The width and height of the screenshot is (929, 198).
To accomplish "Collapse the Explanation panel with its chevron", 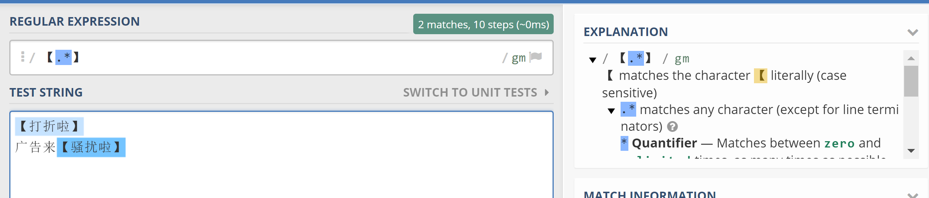I will tap(912, 32).
